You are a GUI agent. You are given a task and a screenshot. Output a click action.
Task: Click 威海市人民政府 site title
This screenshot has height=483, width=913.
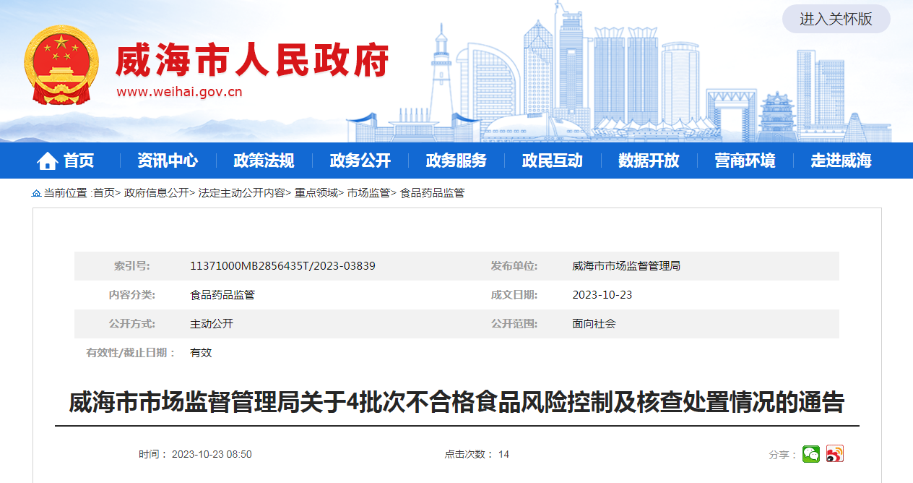252,61
